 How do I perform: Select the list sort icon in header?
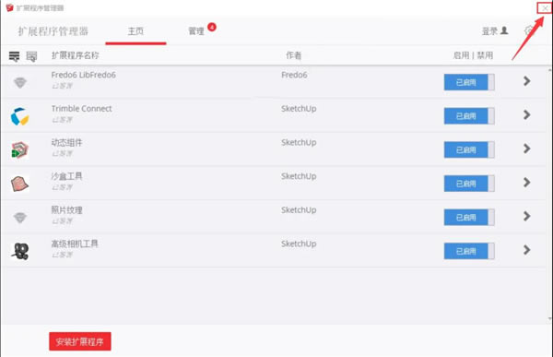coord(14,56)
